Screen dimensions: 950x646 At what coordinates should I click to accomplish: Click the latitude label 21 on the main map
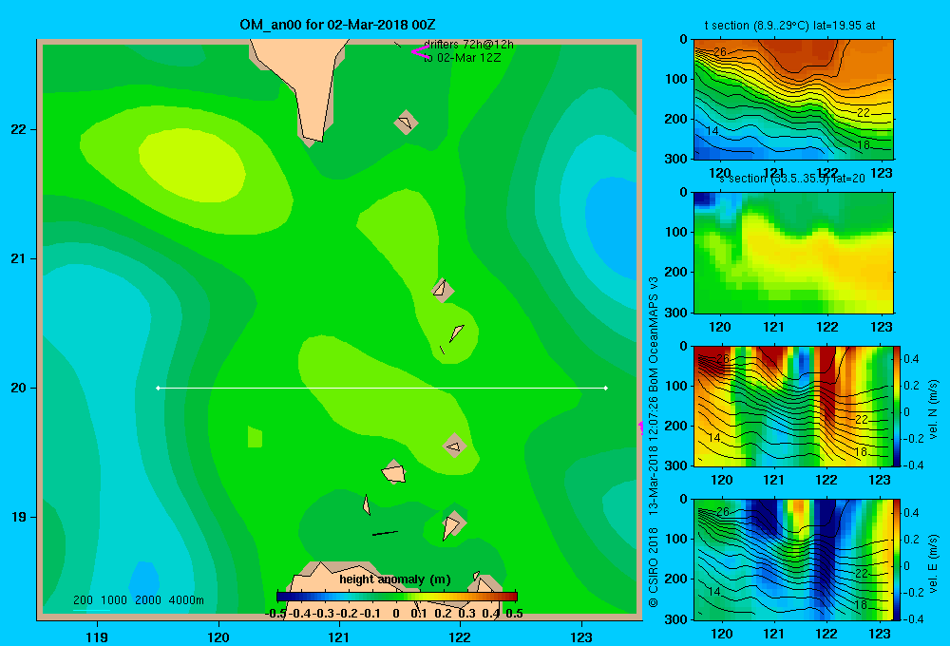[18, 258]
